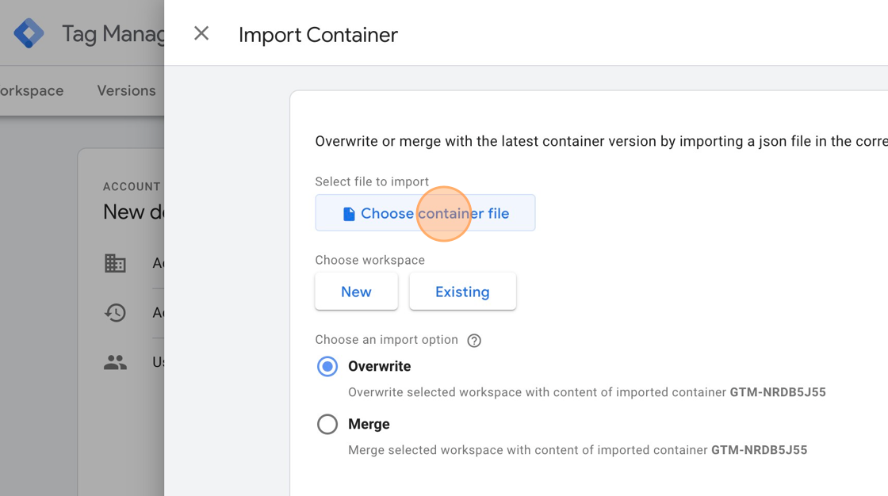Click the 'Select file to import' label
The image size is (888, 496).
coord(372,181)
